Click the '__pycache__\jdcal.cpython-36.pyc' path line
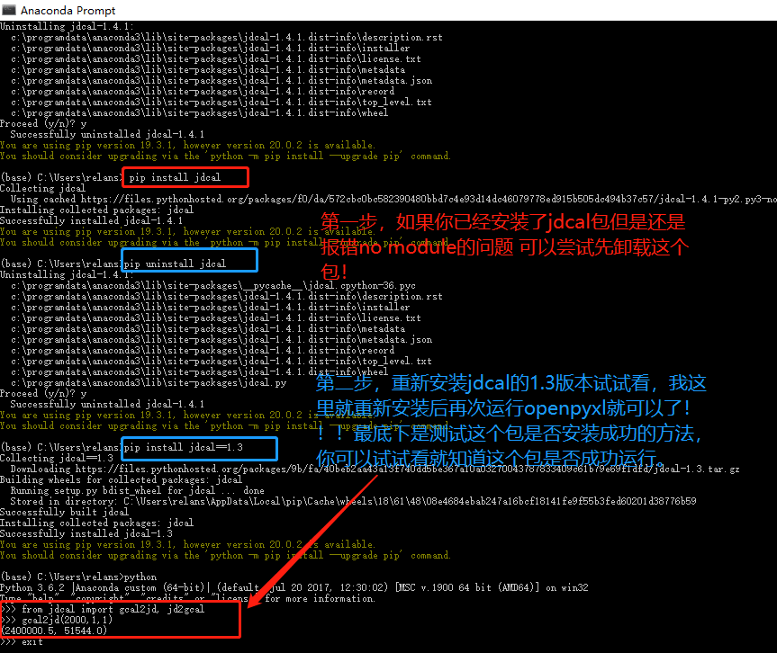Screen dimensions: 777x653 coord(213,286)
